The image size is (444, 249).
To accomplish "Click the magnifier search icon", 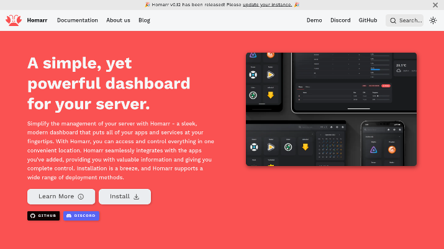I will pos(392,20).
